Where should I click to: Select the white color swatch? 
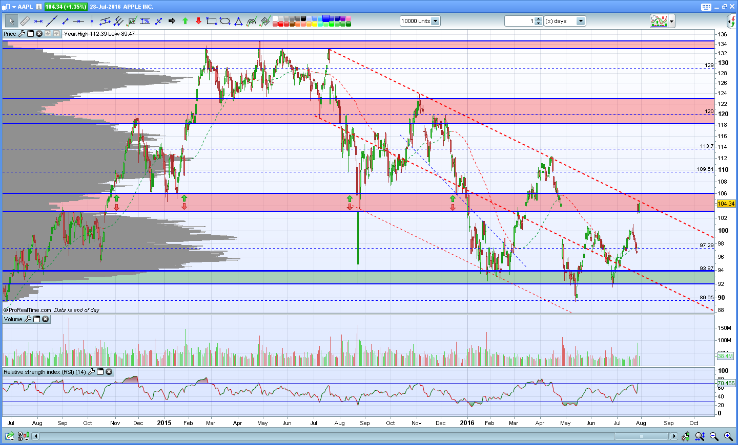[275, 18]
